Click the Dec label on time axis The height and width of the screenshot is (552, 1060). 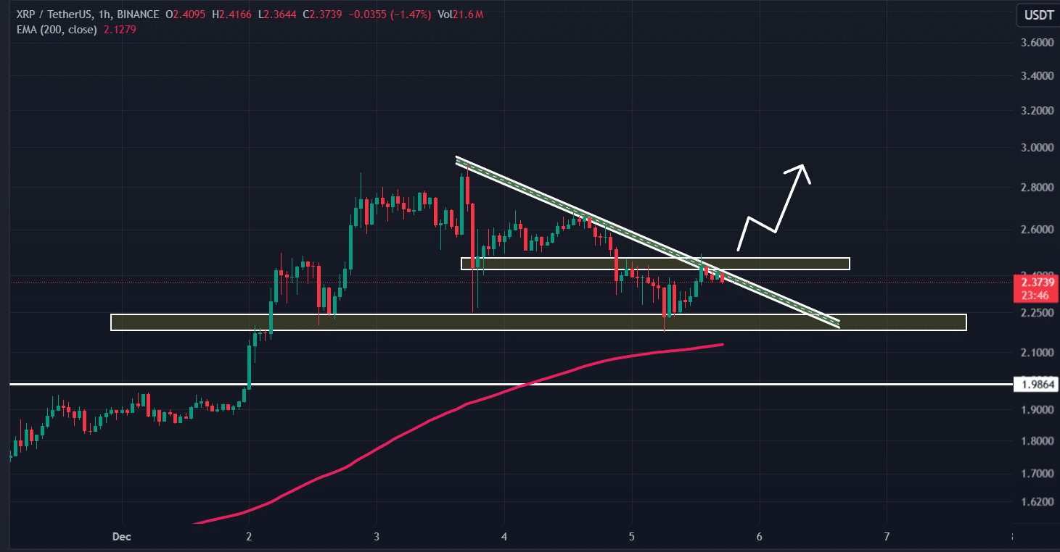point(123,538)
